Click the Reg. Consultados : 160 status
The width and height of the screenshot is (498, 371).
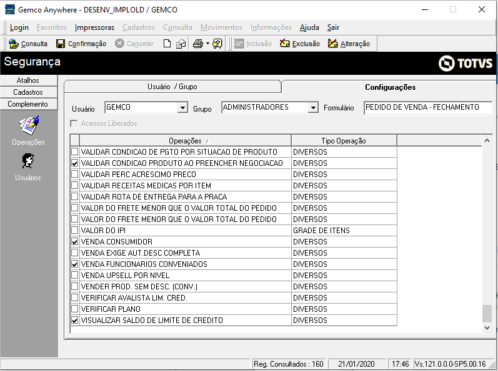[x=289, y=364]
